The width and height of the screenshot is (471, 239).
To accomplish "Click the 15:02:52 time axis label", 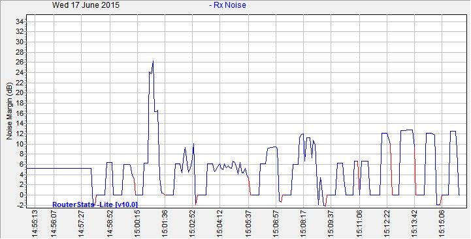I will 193,223.
